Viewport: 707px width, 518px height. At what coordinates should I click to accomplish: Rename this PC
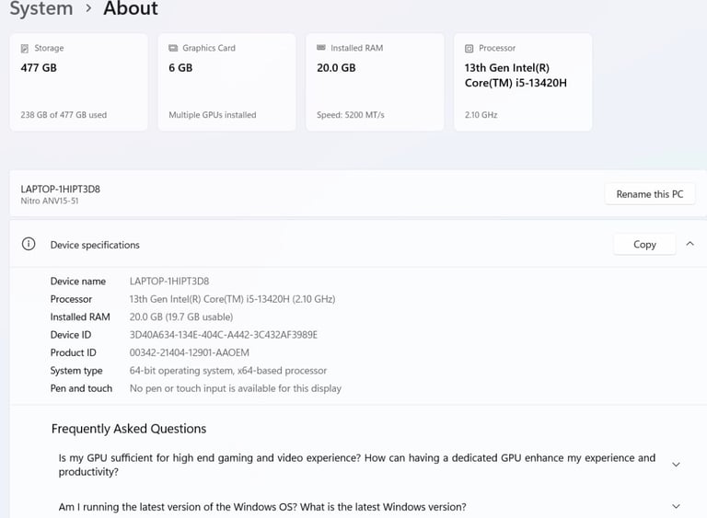click(650, 194)
